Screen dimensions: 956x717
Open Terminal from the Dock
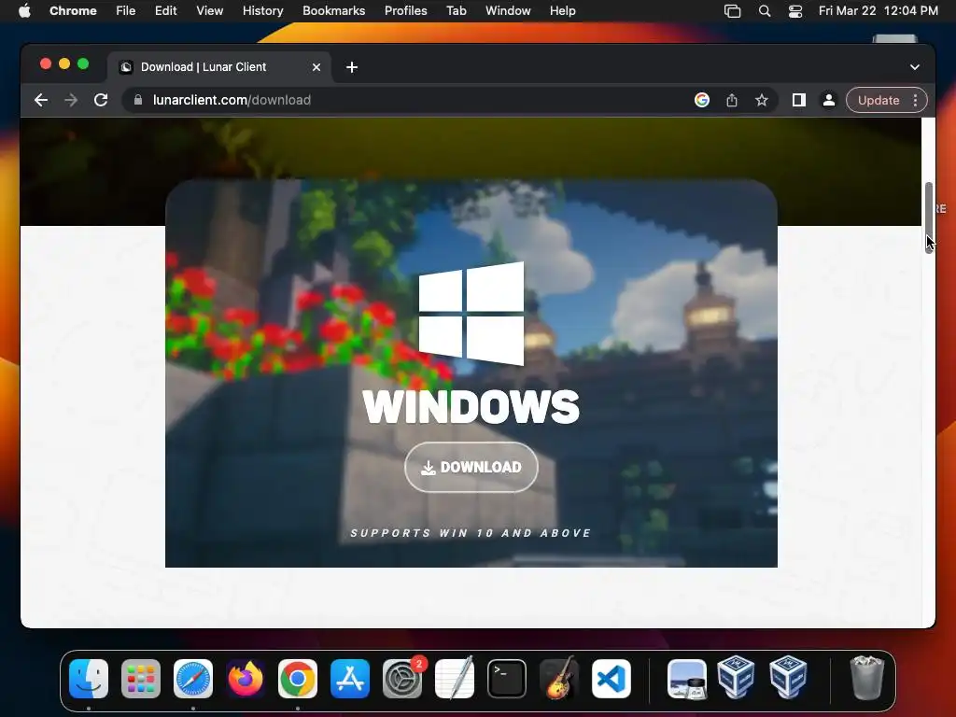click(507, 679)
